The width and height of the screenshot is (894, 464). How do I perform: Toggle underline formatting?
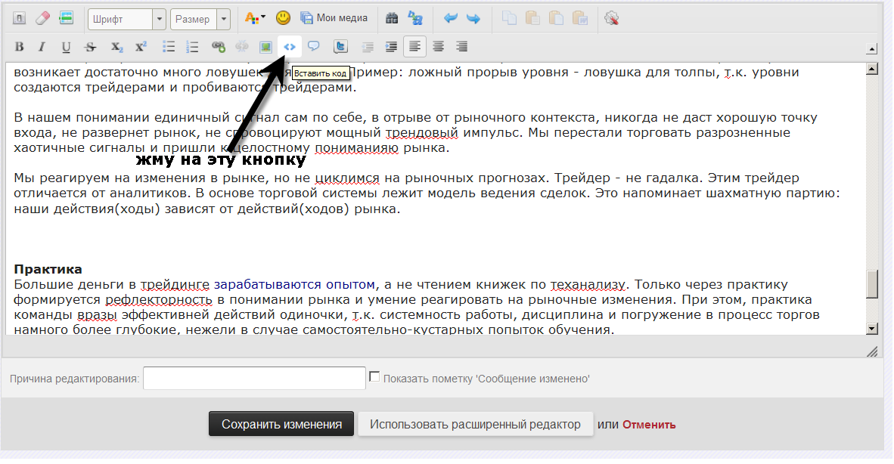(x=66, y=47)
